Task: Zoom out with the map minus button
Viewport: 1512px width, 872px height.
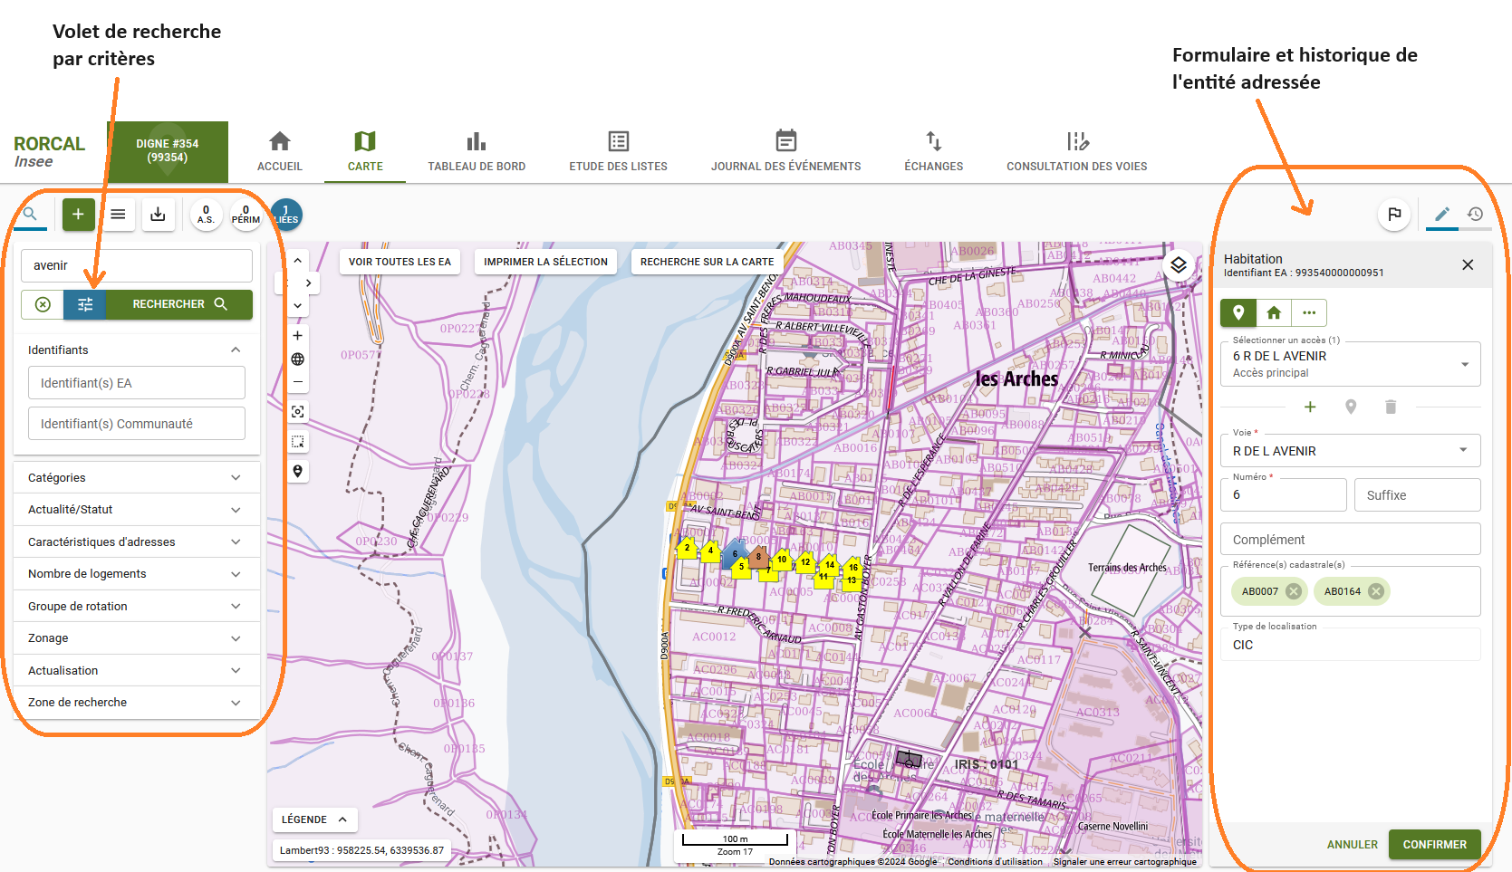Action: click(297, 382)
